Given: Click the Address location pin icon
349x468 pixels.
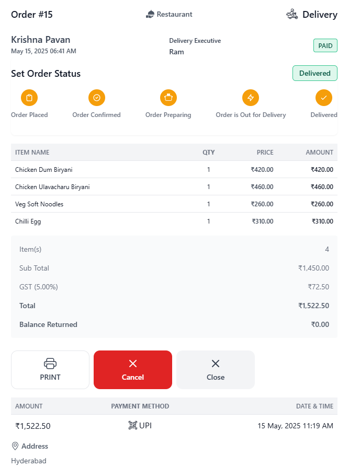Looking at the screenshot, I should (x=15, y=446).
